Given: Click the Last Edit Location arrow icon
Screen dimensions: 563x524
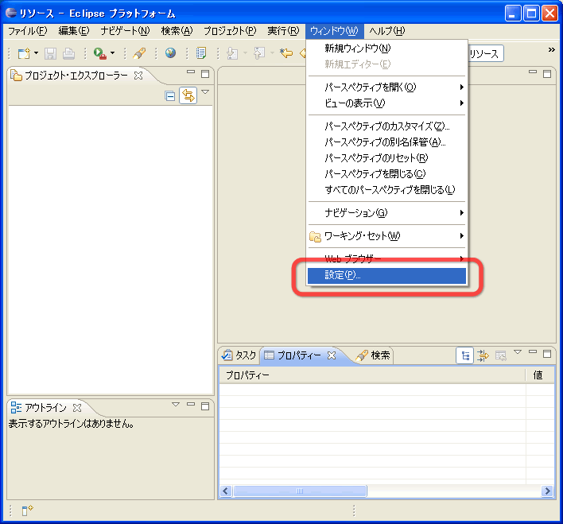Looking at the screenshot, I should [286, 53].
